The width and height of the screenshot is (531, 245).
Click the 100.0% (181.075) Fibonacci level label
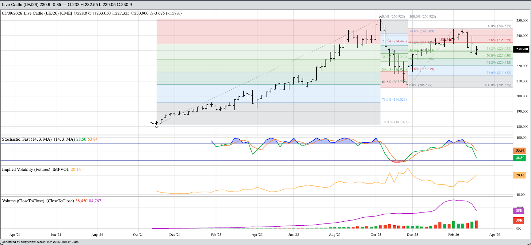[395, 122]
